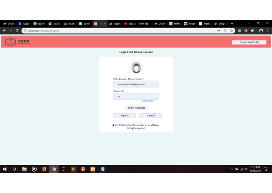
Task: Switch to the WhatsApp tab
Action: point(40,24)
